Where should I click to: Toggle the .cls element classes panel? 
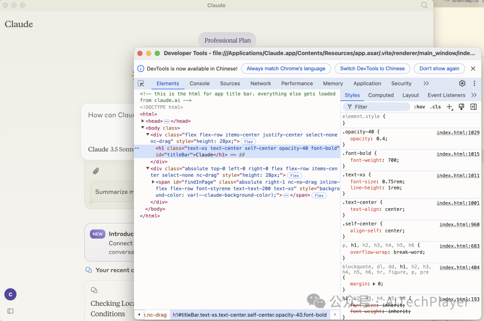tap(435, 107)
